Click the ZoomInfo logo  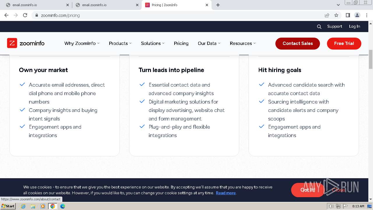(x=26, y=43)
